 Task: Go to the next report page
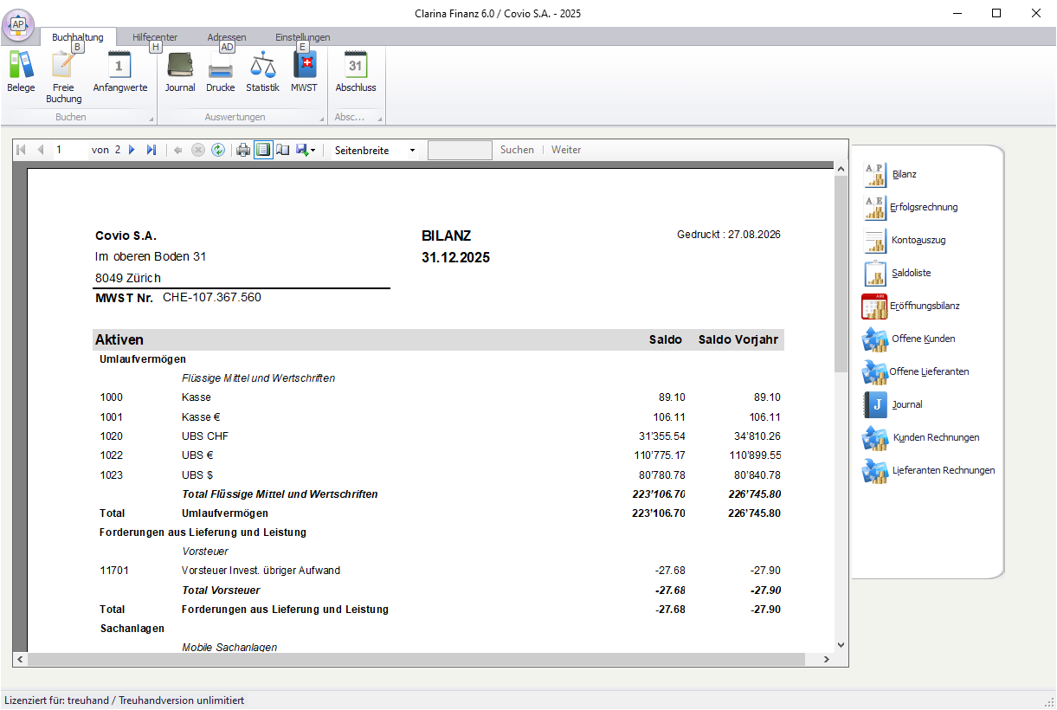point(132,150)
